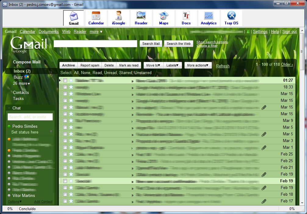Image resolution: width=307 pixels, height=214 pixels.
Task: Check the checkbox for the 01:27 email
Action: coord(65,80)
